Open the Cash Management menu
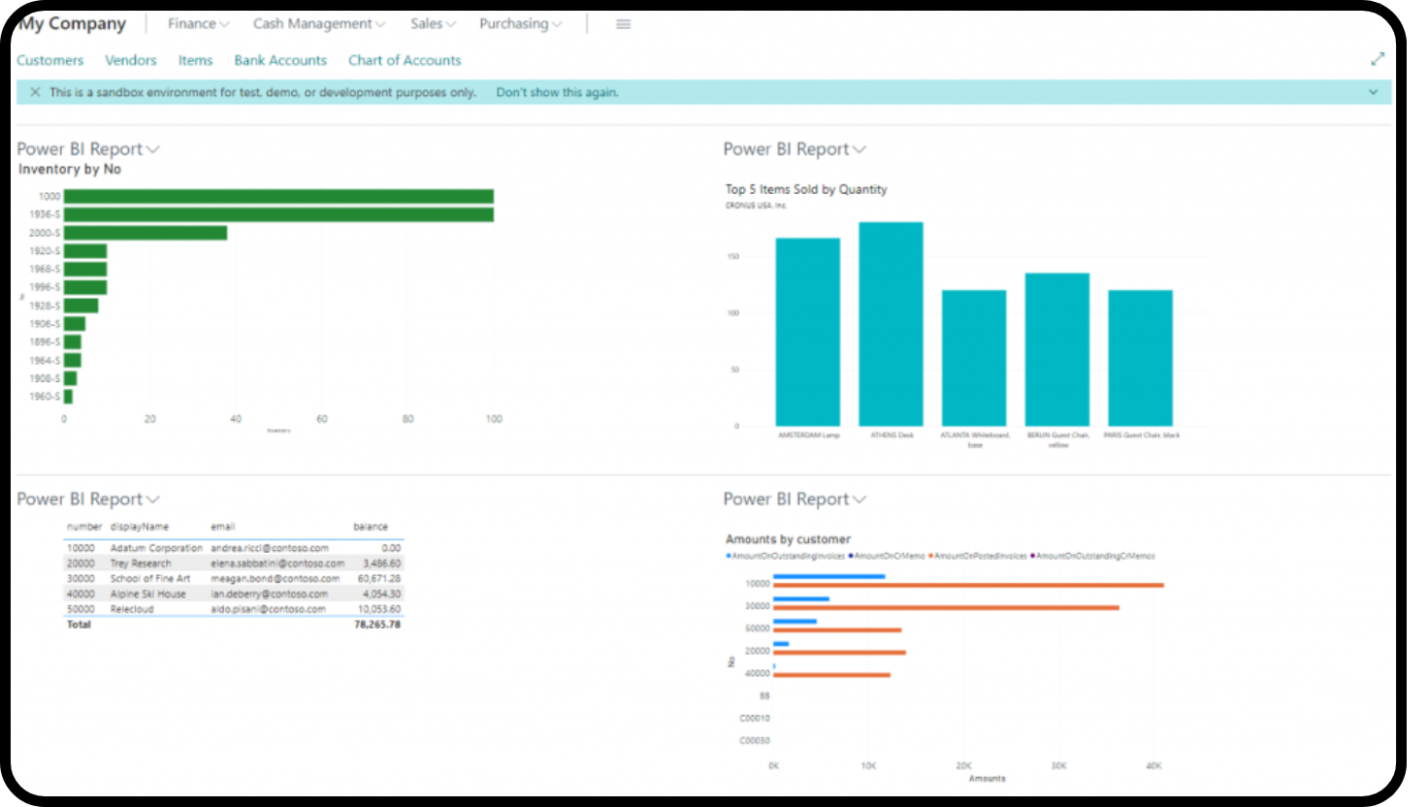 318,24
